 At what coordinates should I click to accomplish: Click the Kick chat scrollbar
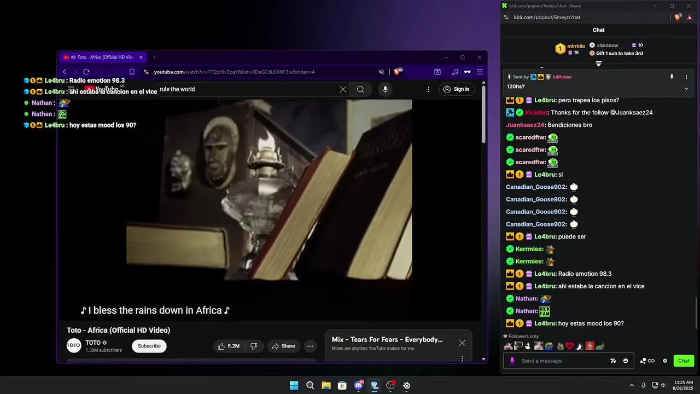(697, 312)
